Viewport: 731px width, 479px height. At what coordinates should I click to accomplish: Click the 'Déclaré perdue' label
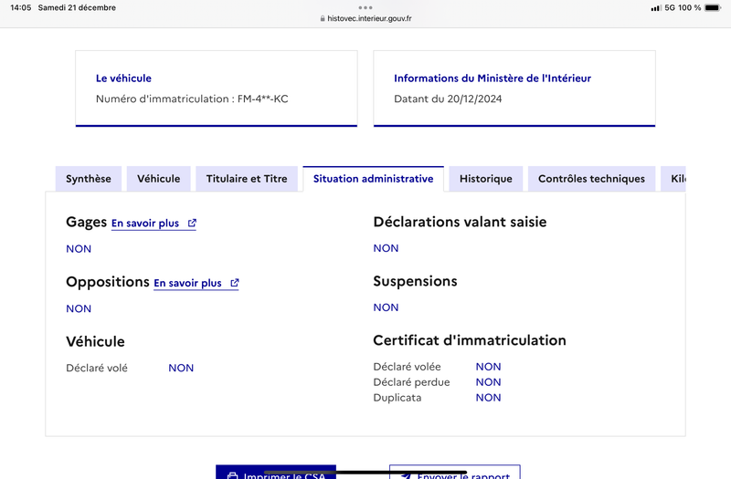tap(412, 382)
